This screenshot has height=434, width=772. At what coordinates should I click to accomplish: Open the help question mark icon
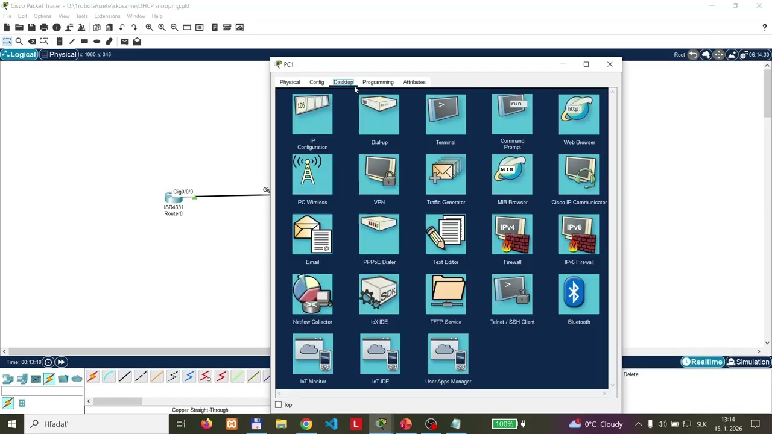765,28
